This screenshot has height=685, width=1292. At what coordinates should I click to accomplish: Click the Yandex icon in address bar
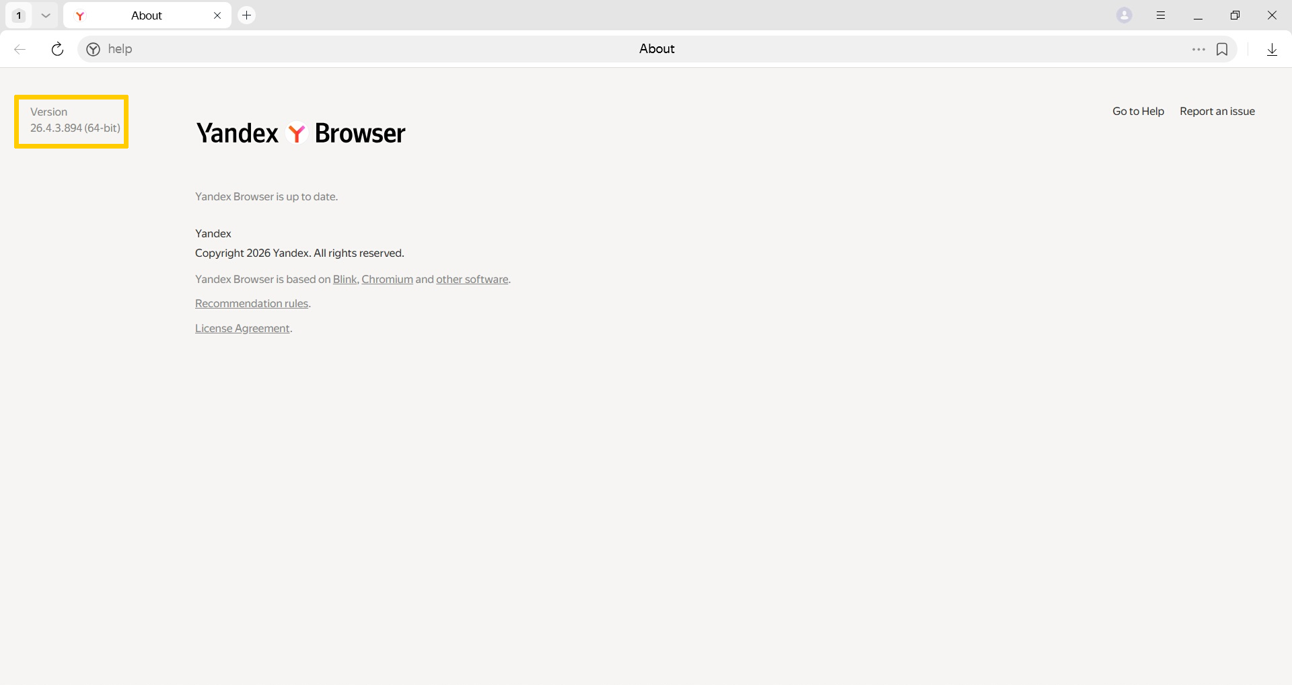pyautogui.click(x=94, y=49)
